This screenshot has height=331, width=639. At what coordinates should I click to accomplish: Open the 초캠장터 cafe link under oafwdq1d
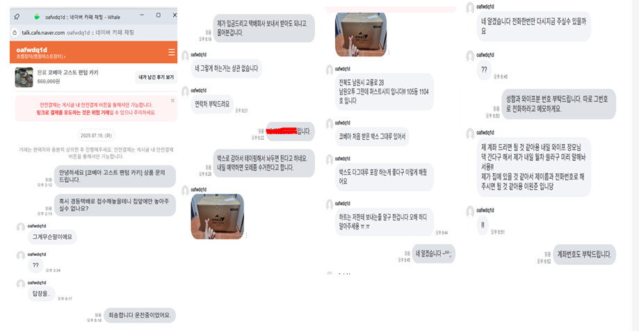[41, 56]
